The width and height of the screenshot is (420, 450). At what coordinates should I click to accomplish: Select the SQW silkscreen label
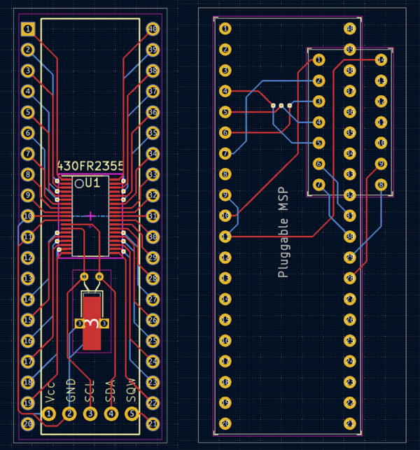click(x=131, y=390)
